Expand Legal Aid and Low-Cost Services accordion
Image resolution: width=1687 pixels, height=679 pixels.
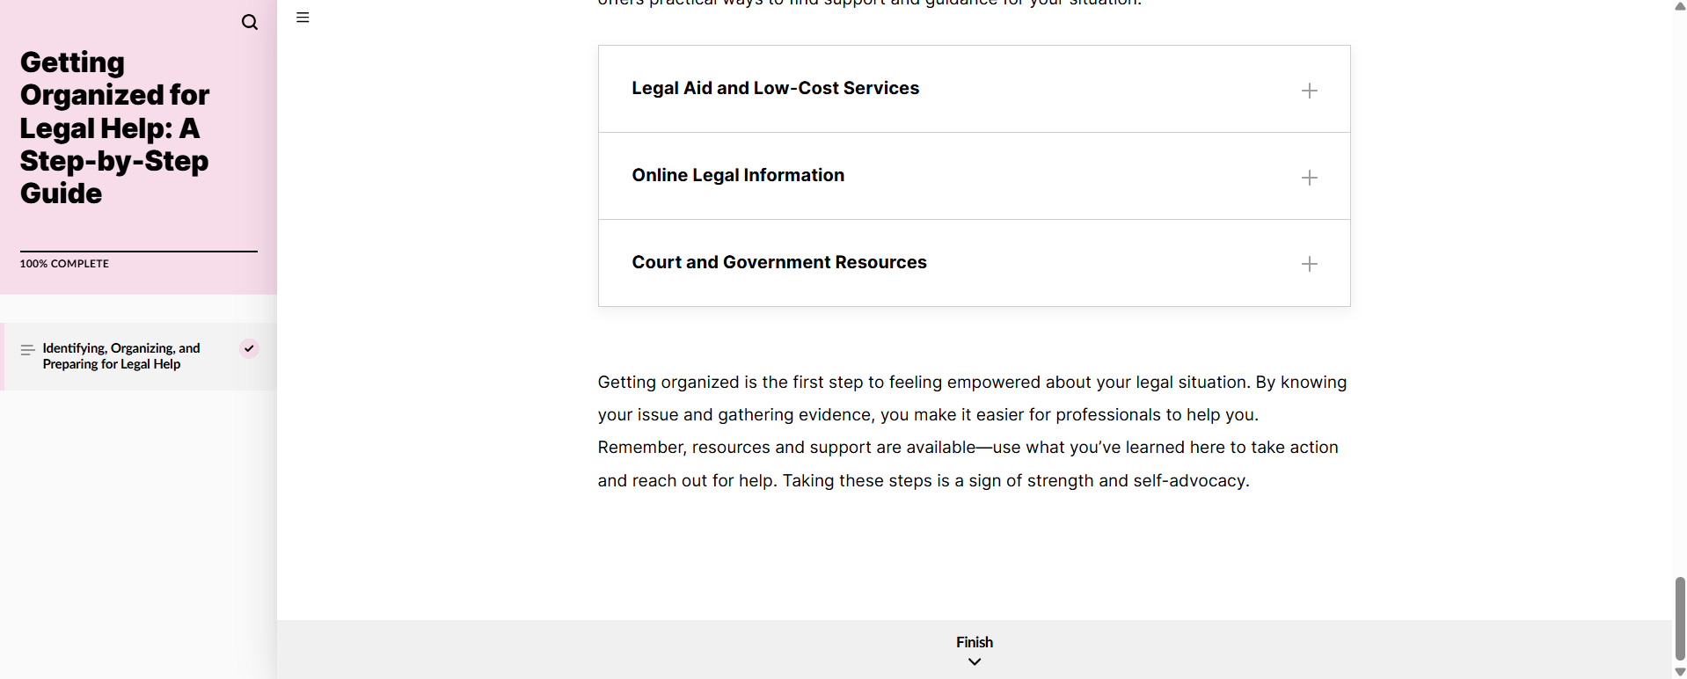pyautogui.click(x=975, y=89)
